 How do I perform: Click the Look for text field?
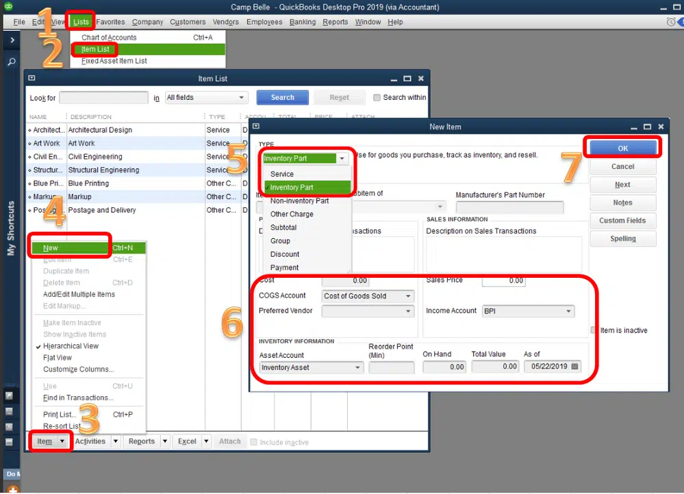tap(104, 98)
